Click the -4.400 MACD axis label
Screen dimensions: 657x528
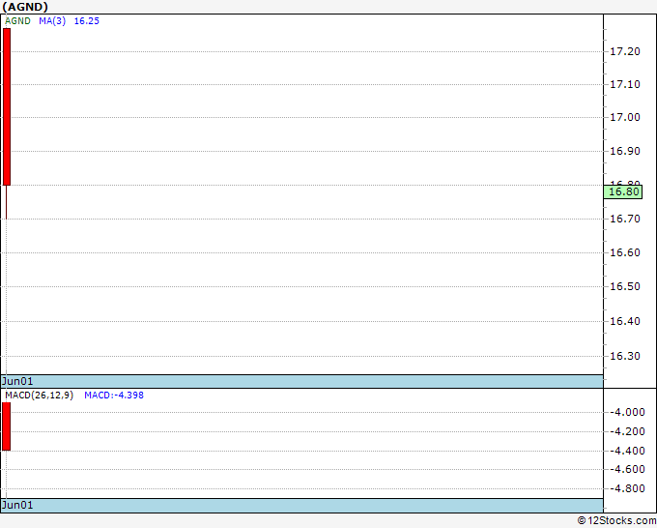(x=627, y=451)
